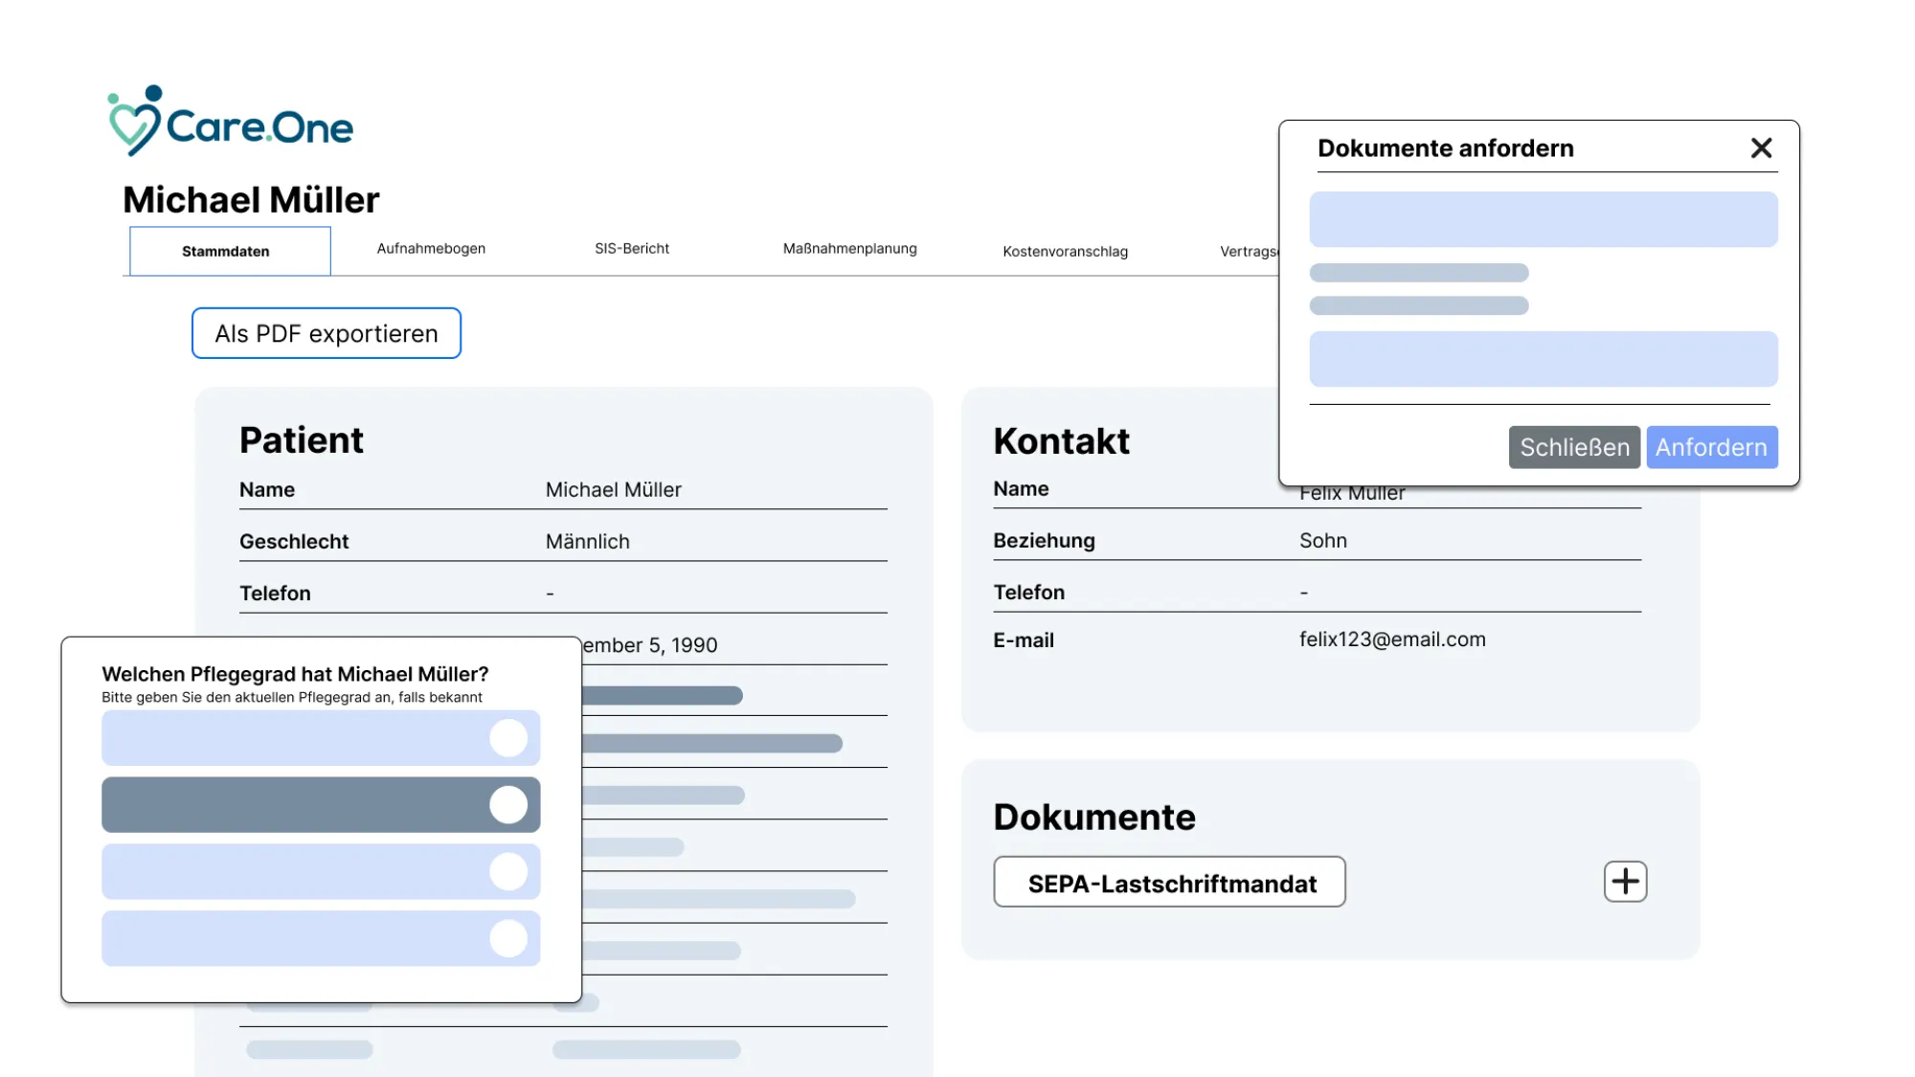Click the Schließen button
The image size is (1915, 1077).
(1574, 447)
